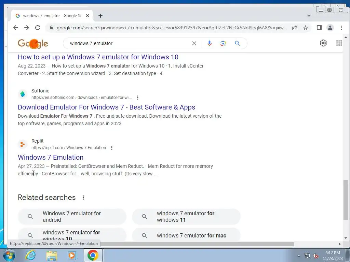Click the Google logo

point(33,43)
